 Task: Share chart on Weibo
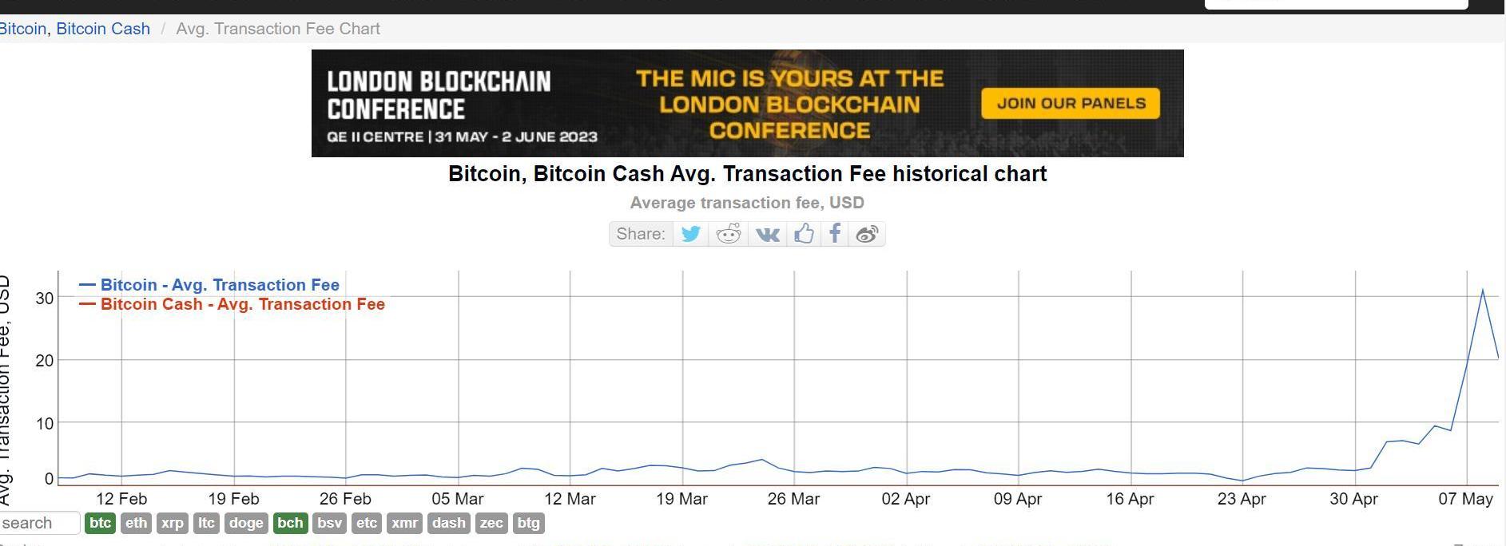867,234
